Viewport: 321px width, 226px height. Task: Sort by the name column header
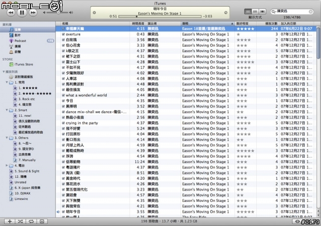[x=95, y=24]
